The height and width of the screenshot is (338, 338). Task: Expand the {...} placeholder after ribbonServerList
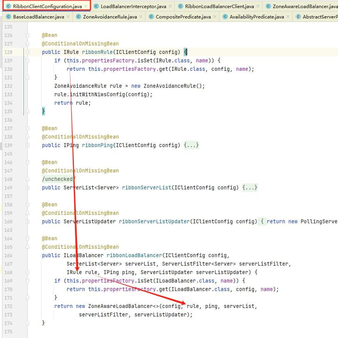click(249, 187)
